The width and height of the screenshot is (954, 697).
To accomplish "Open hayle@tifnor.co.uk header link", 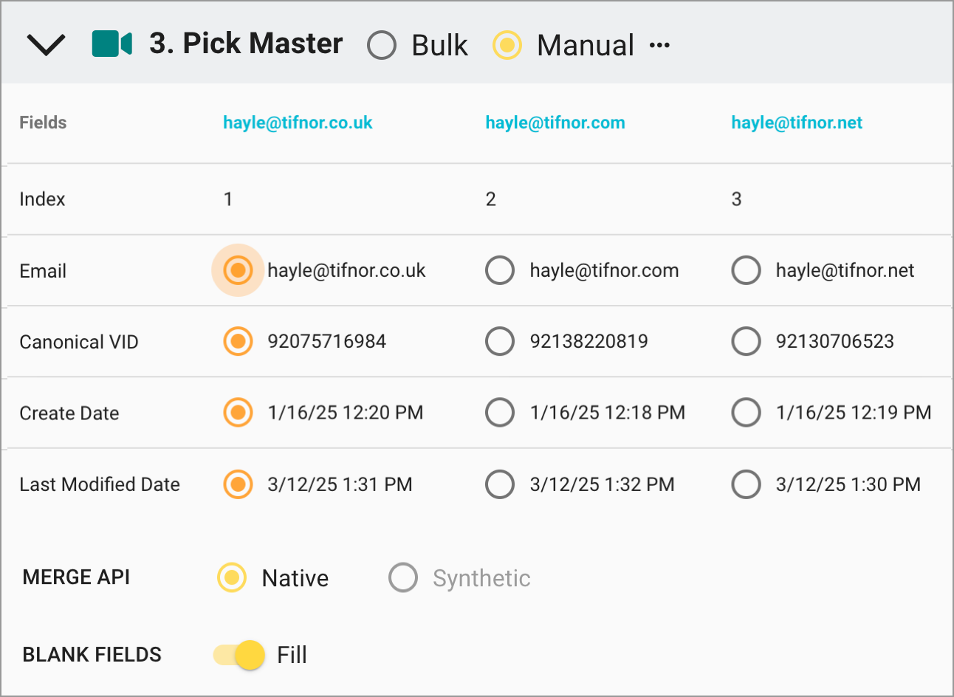I will [x=298, y=123].
